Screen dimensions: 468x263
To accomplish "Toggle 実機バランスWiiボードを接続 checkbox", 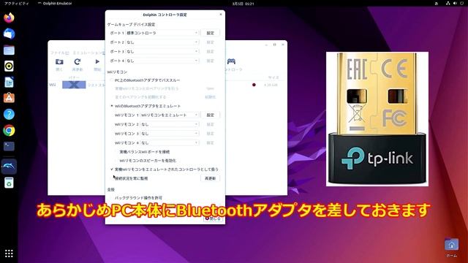I will 142,152.
